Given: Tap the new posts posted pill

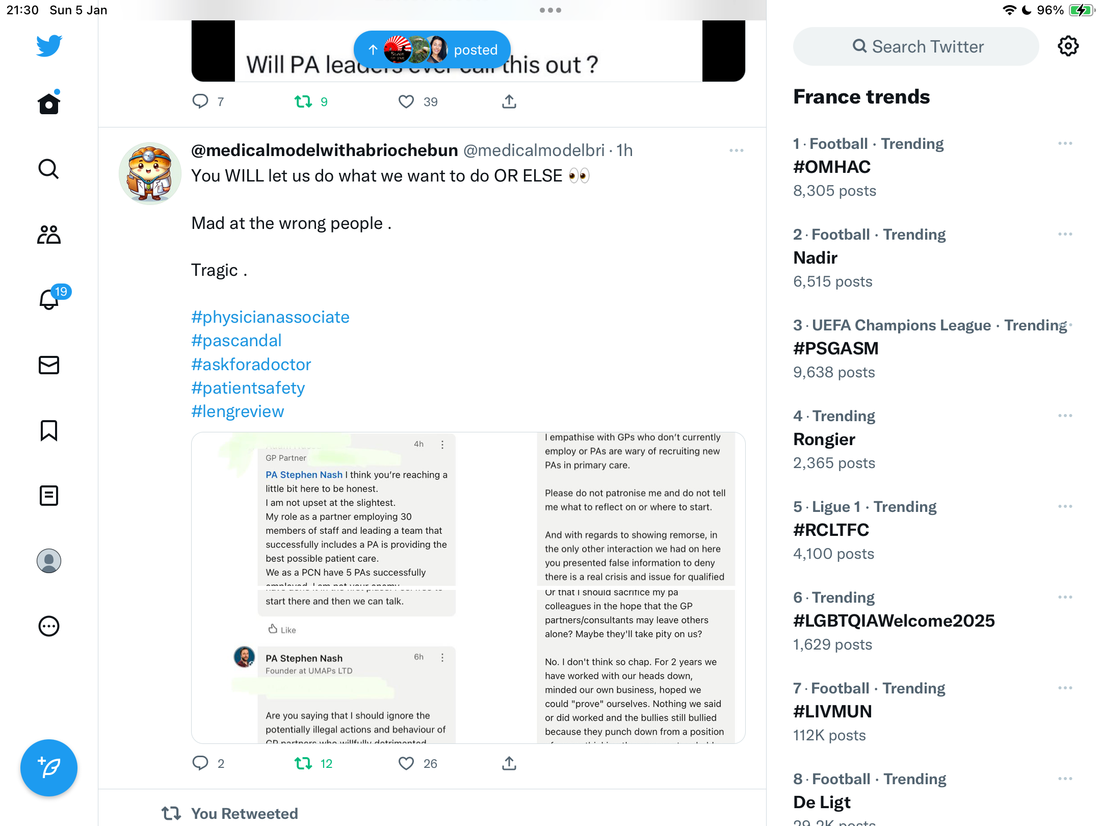Looking at the screenshot, I should [x=432, y=49].
